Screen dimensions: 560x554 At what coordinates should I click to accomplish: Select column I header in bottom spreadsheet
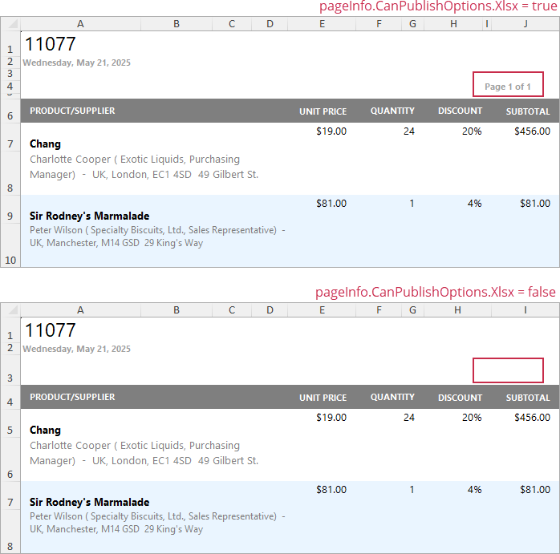coord(526,310)
